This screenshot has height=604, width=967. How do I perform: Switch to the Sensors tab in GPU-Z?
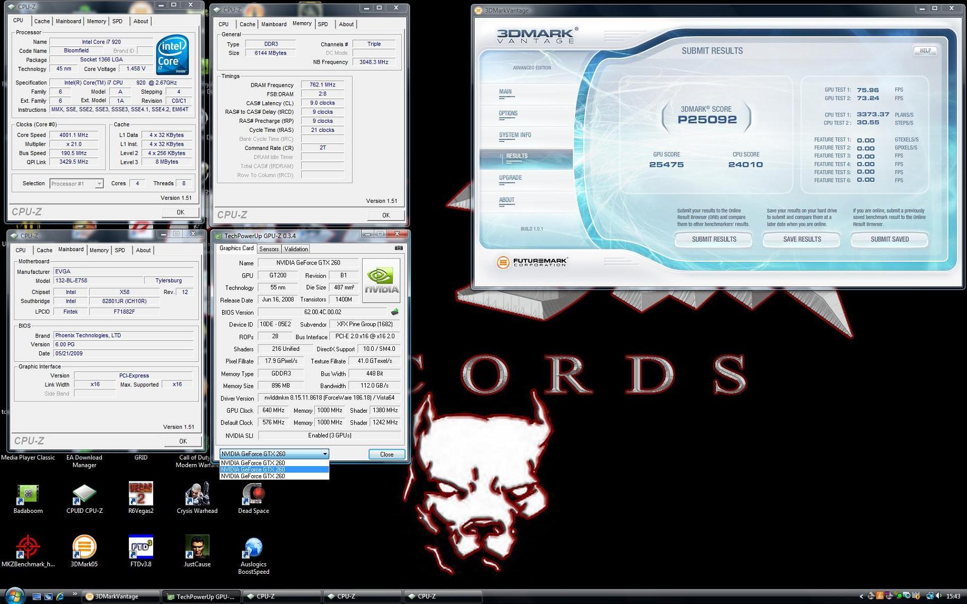click(x=269, y=249)
